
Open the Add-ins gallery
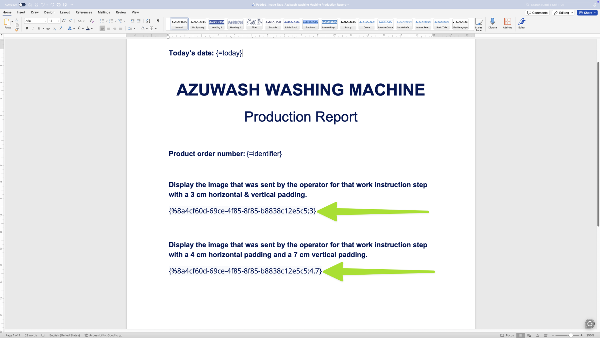[x=507, y=24]
